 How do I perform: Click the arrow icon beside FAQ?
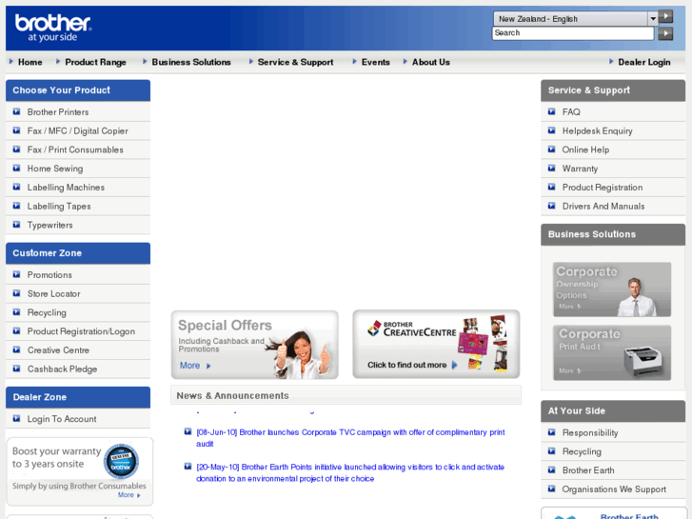click(551, 111)
